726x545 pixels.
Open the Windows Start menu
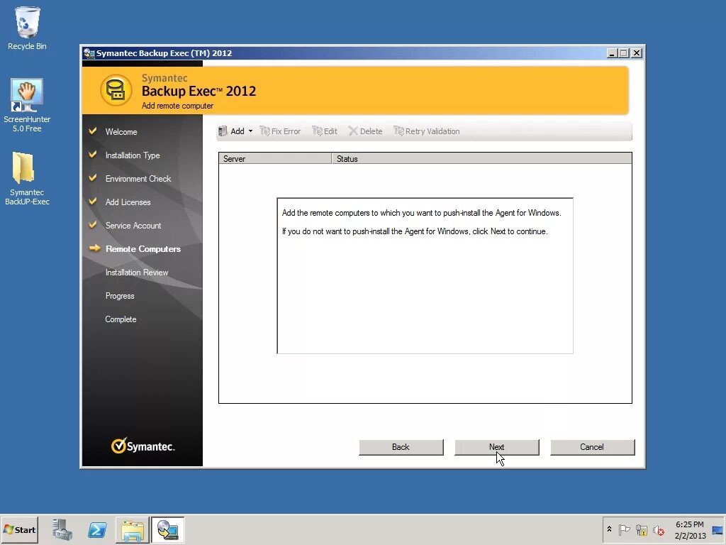tap(19, 529)
